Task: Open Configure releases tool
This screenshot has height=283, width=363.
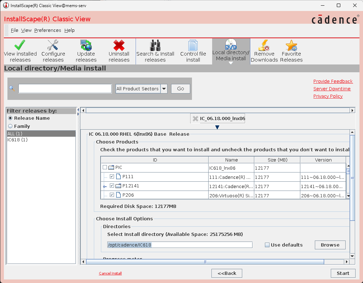Action: coord(53,51)
